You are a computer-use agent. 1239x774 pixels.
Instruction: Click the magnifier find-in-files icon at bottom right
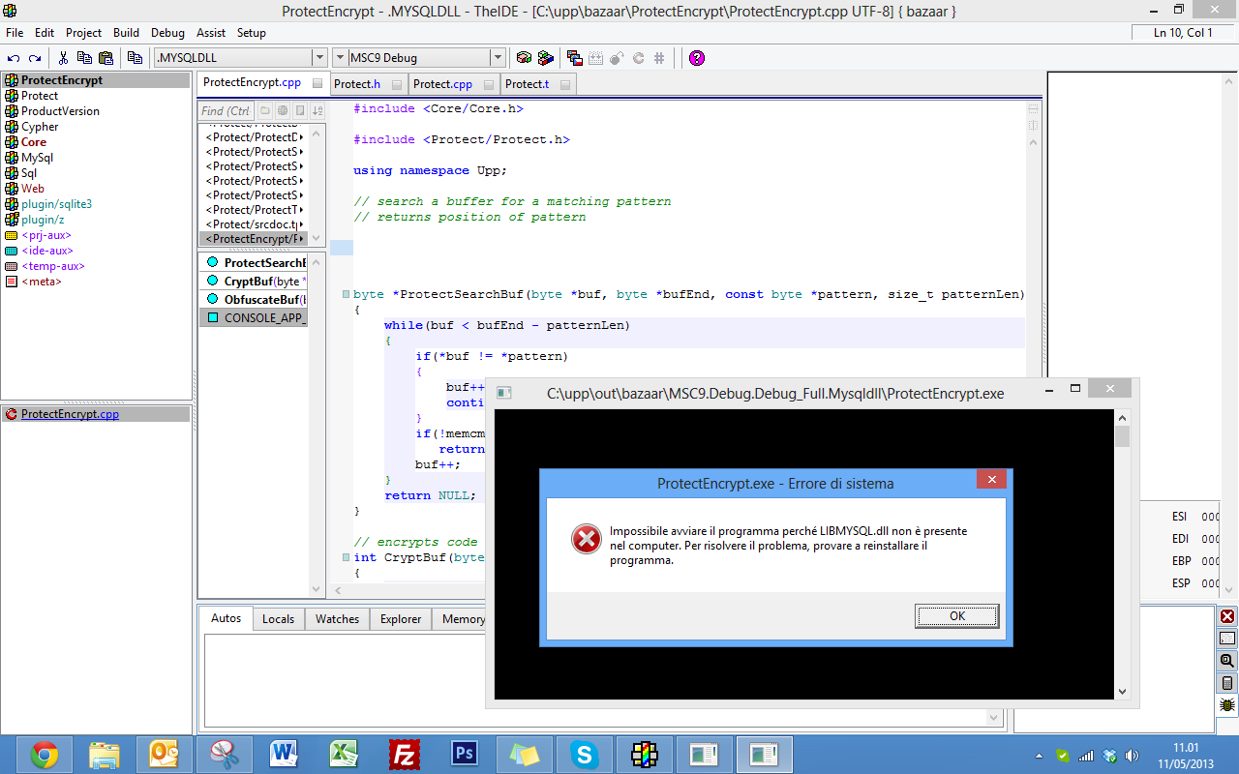coord(1227,661)
